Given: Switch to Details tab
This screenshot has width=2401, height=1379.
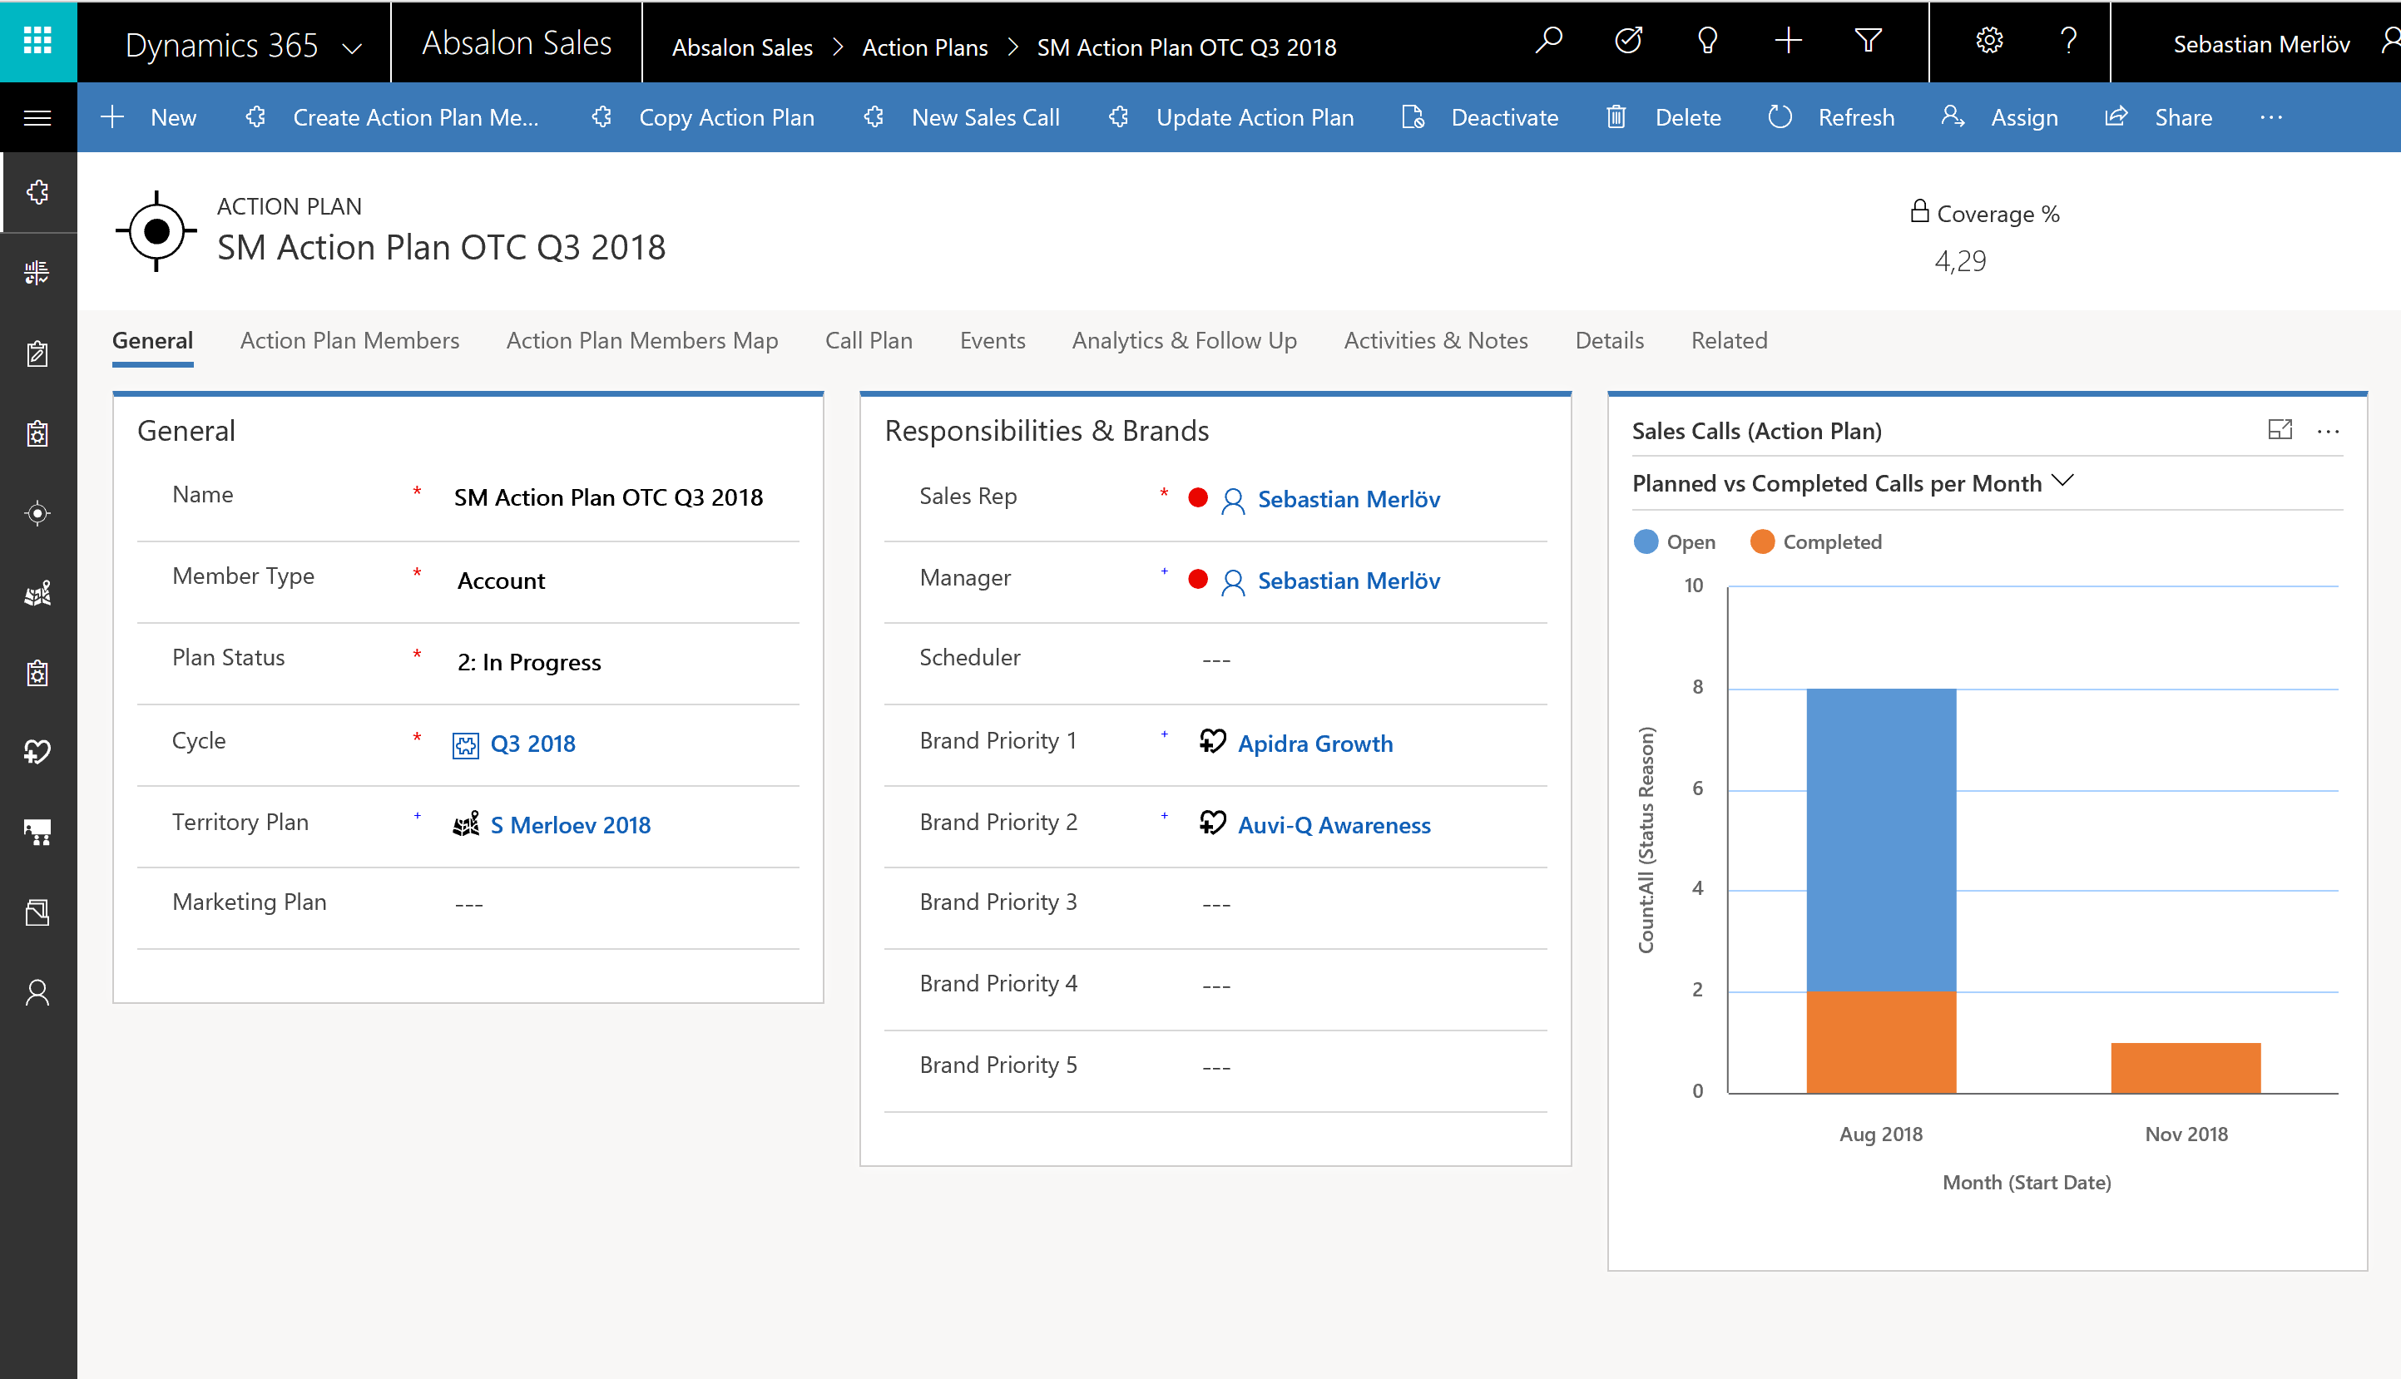Looking at the screenshot, I should [x=1609, y=341].
